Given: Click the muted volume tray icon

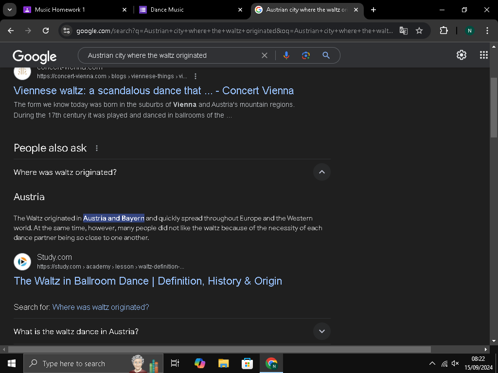Looking at the screenshot, I should click(455, 363).
